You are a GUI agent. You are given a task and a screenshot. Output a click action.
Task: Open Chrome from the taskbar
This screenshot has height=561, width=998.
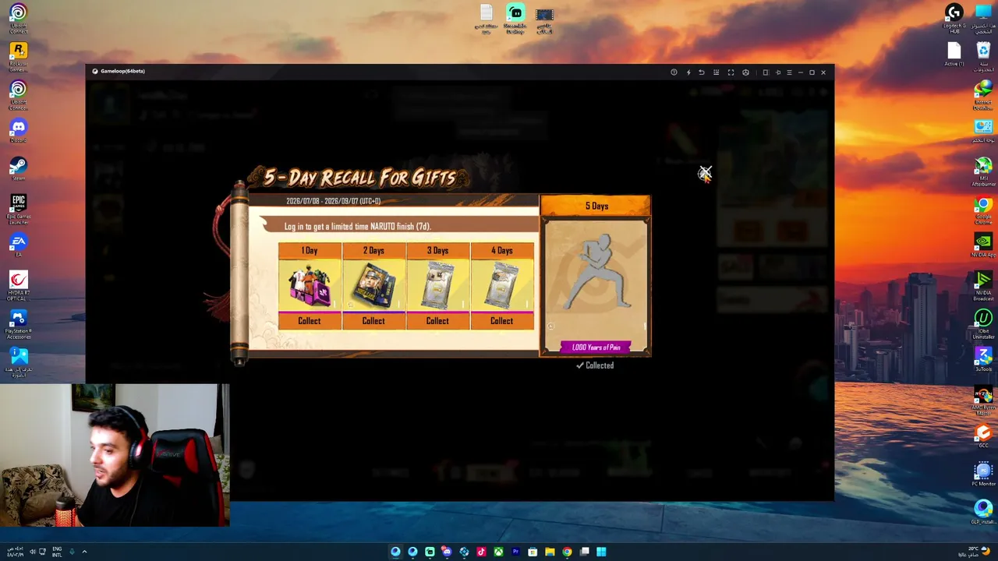click(x=567, y=552)
